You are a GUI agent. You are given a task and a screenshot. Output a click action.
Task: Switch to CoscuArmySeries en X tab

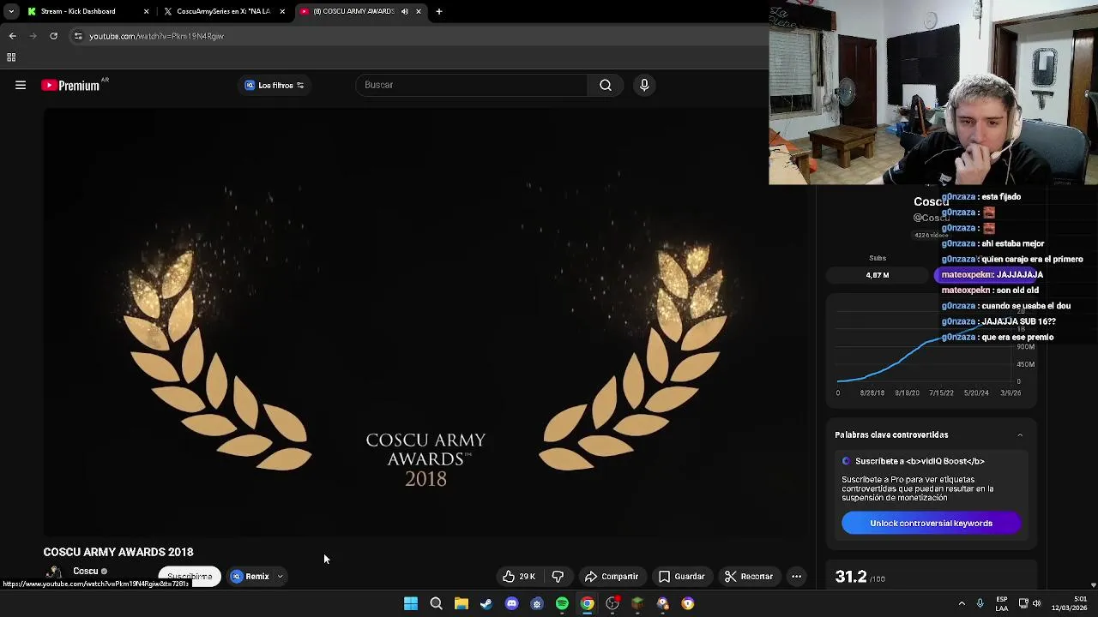coord(223,11)
